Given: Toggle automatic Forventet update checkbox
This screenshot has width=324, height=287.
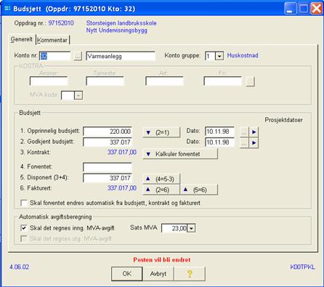Looking at the screenshot, I should (x=24, y=203).
